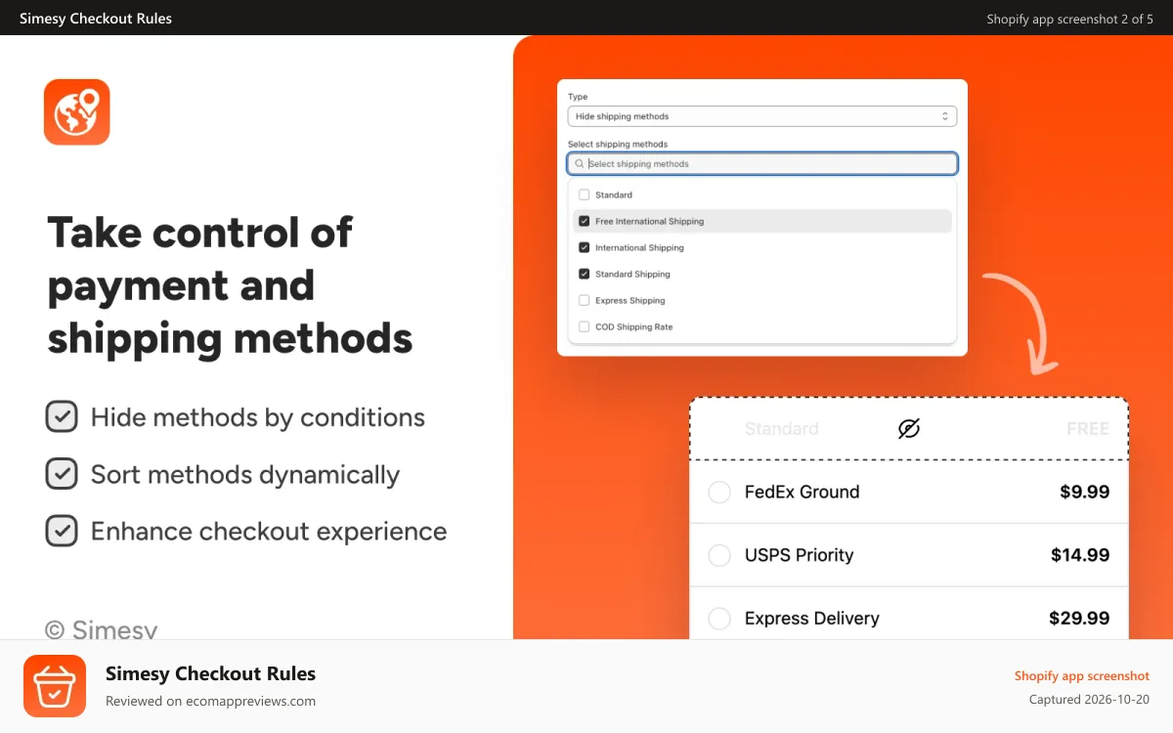This screenshot has height=733, width=1173.
Task: Click Shopify app screenshot 2 of 5 text
Action: point(1069,19)
